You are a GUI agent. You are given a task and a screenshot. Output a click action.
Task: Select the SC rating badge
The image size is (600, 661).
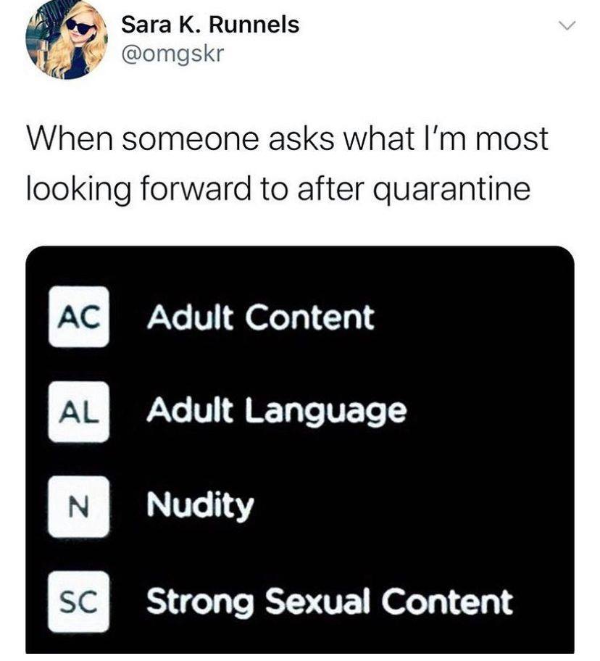(79, 602)
